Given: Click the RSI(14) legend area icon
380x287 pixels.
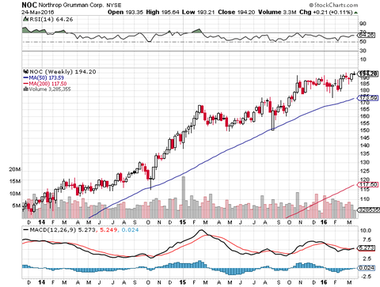Looking at the screenshot, I should point(25,19).
